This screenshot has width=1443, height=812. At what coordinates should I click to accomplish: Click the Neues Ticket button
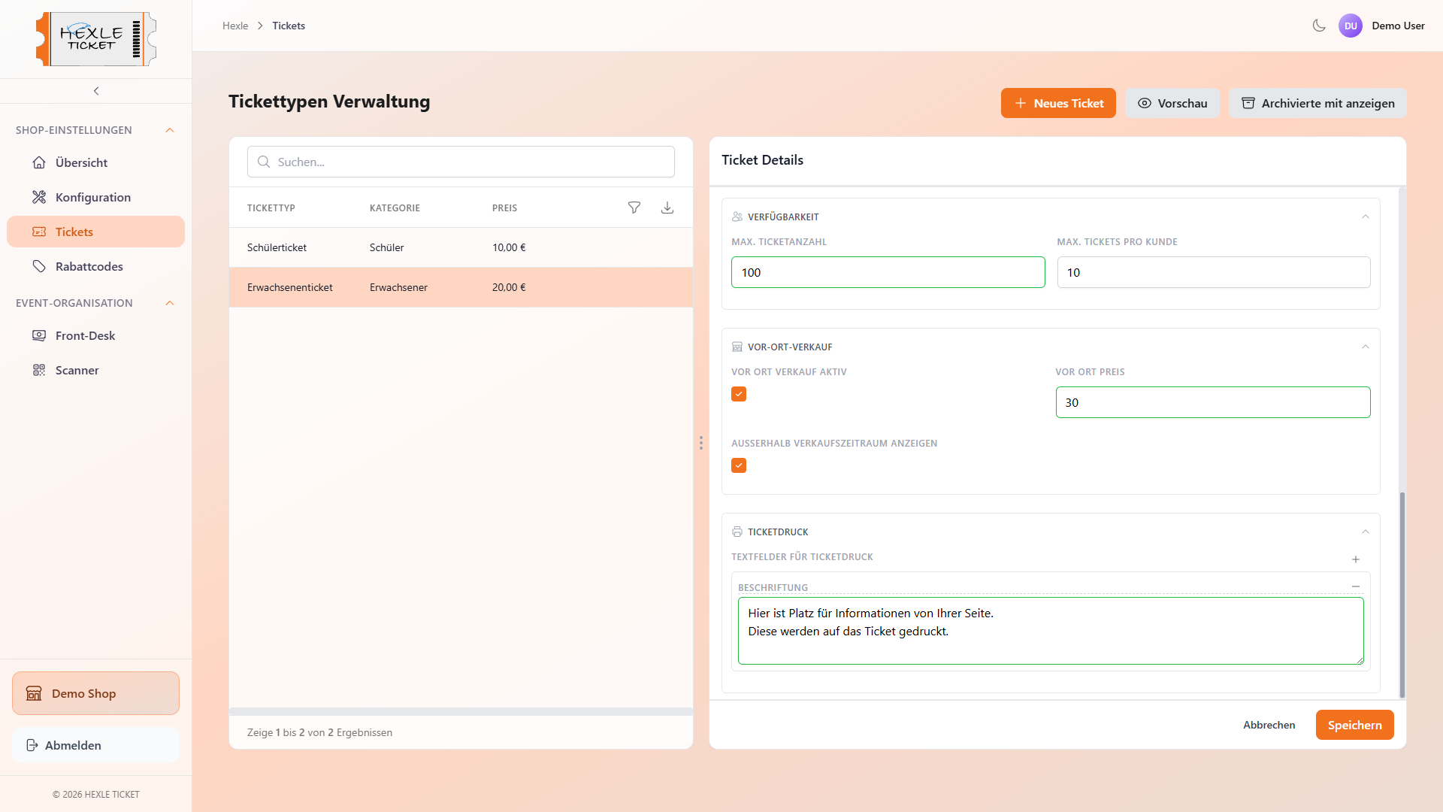[1058, 103]
